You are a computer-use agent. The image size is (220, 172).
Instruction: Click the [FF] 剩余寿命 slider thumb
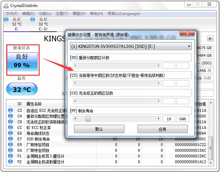coord(88,119)
